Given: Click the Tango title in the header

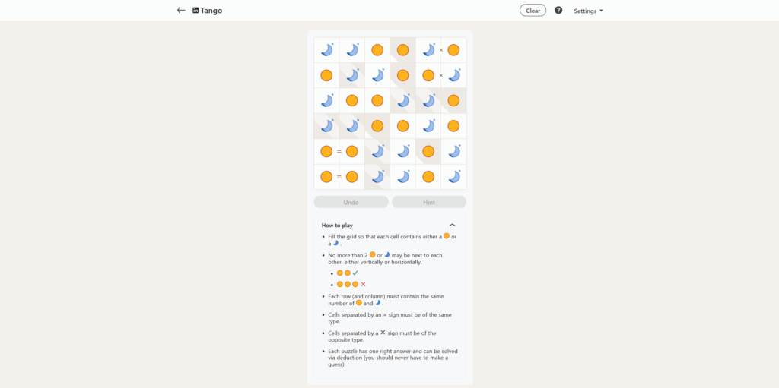Looking at the screenshot, I should (211, 11).
